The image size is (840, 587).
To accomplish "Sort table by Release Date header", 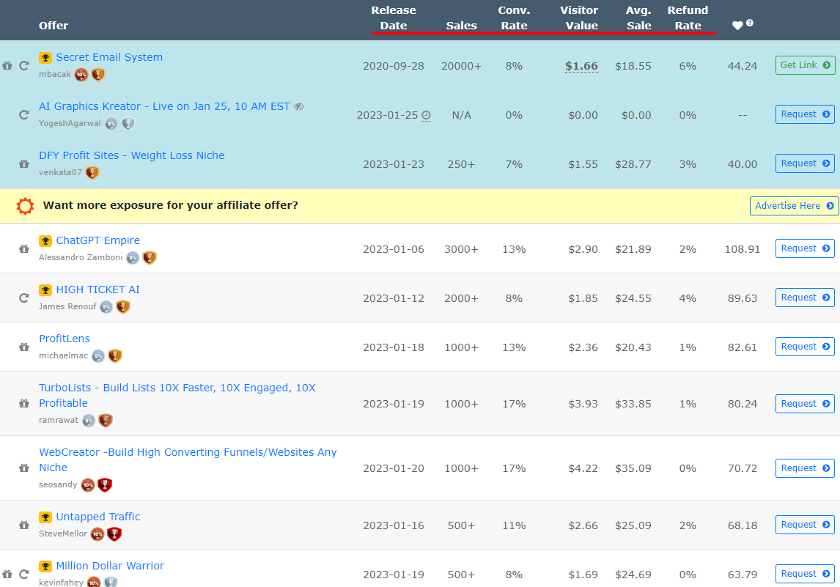I will [x=393, y=18].
